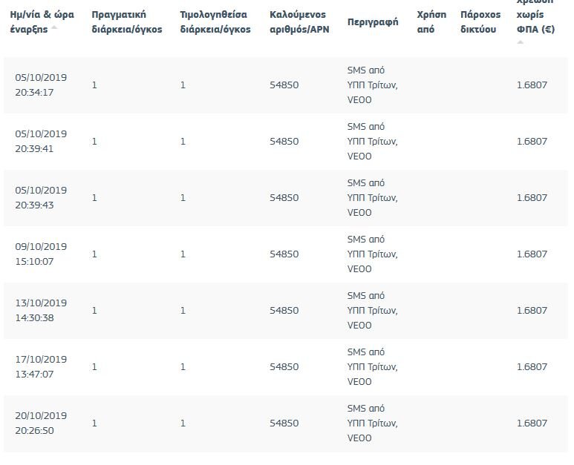574x465 pixels.
Task: Click the Πάροχος δικτύου column header
Action: pos(480,22)
